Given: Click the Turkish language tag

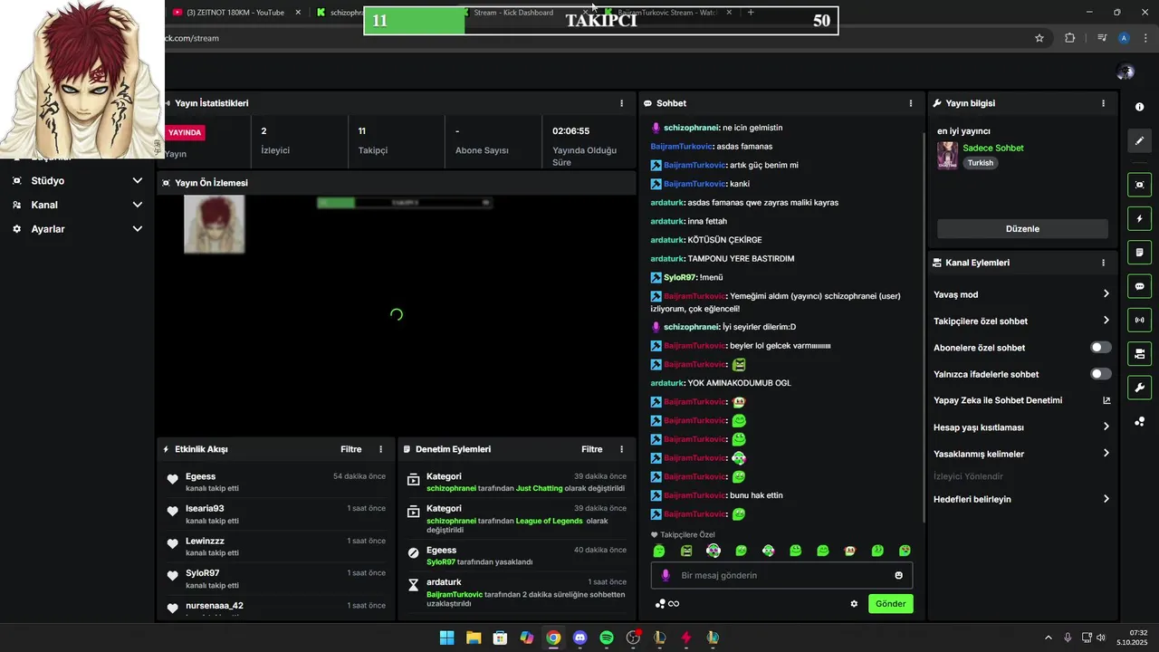Looking at the screenshot, I should (x=980, y=163).
